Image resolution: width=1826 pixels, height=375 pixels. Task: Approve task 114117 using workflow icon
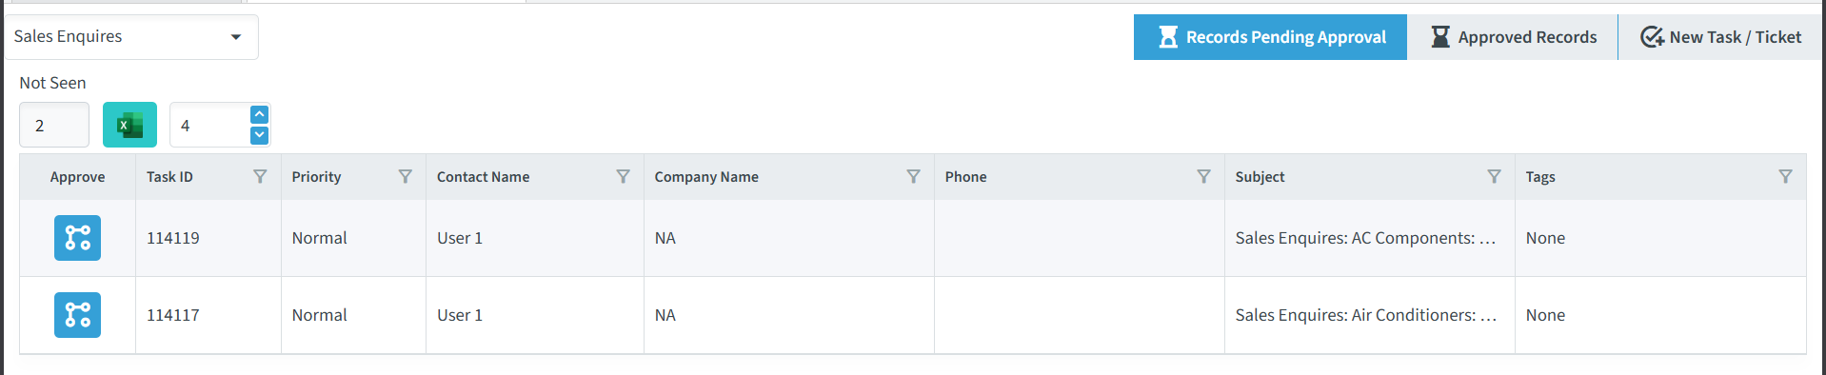coord(77,315)
